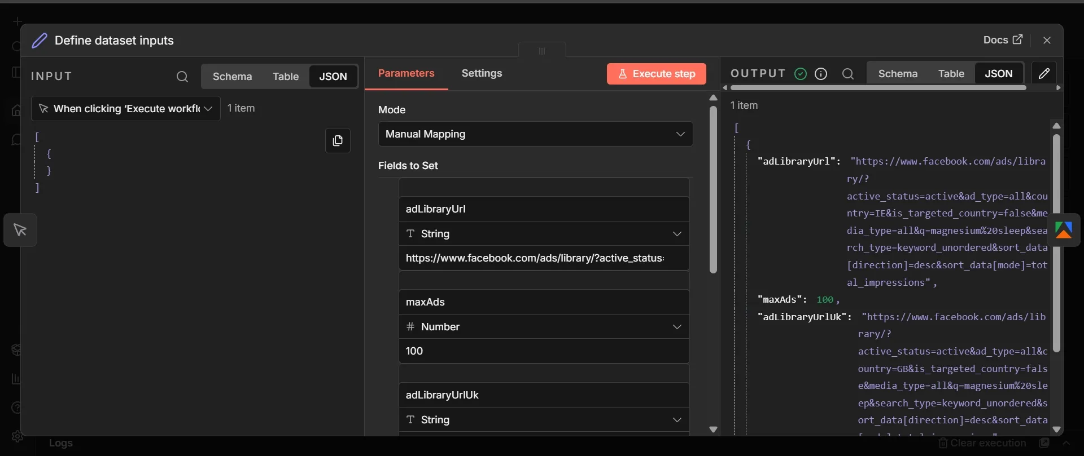Open the output info icon
The height and width of the screenshot is (456, 1084).
point(821,74)
